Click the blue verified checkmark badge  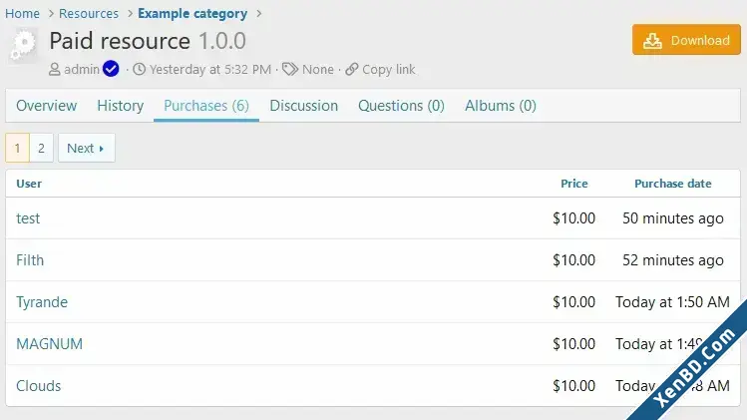pos(111,69)
